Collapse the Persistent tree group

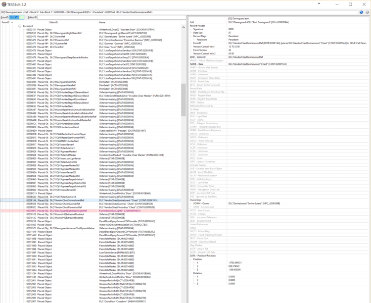click(20, 26)
